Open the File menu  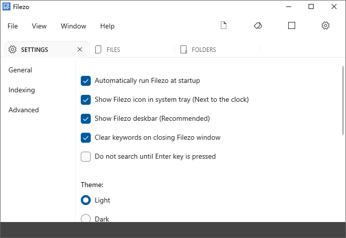12,26
